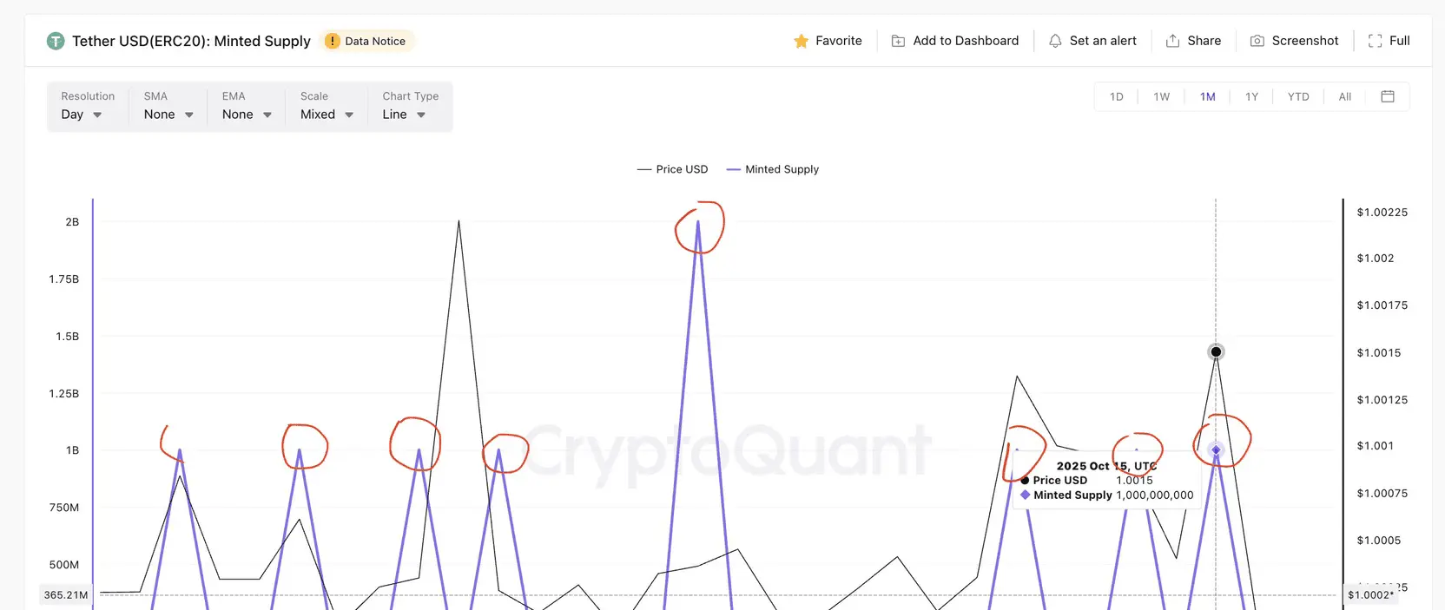Click the alert bell icon
1445x610 pixels.
(x=1055, y=41)
